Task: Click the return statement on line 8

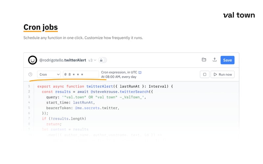Action: [x=54, y=124]
